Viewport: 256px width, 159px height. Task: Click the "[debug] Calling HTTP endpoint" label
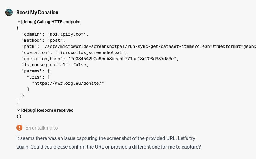[x=51, y=22]
